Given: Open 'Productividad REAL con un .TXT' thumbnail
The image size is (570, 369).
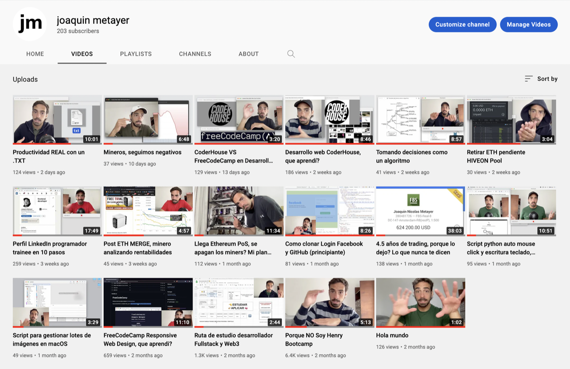Looking at the screenshot, I should point(57,120).
